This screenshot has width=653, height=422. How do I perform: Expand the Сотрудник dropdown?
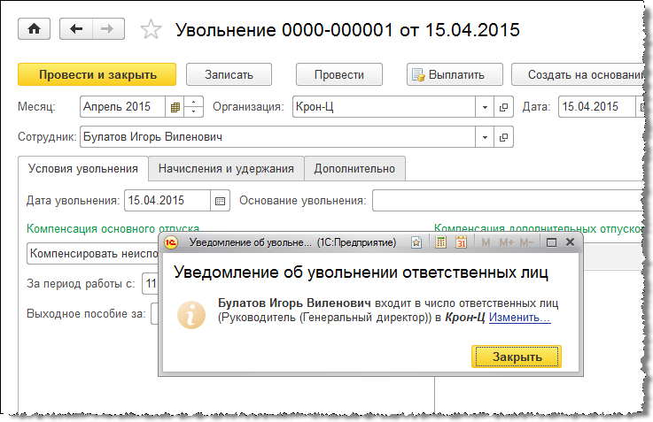[485, 137]
